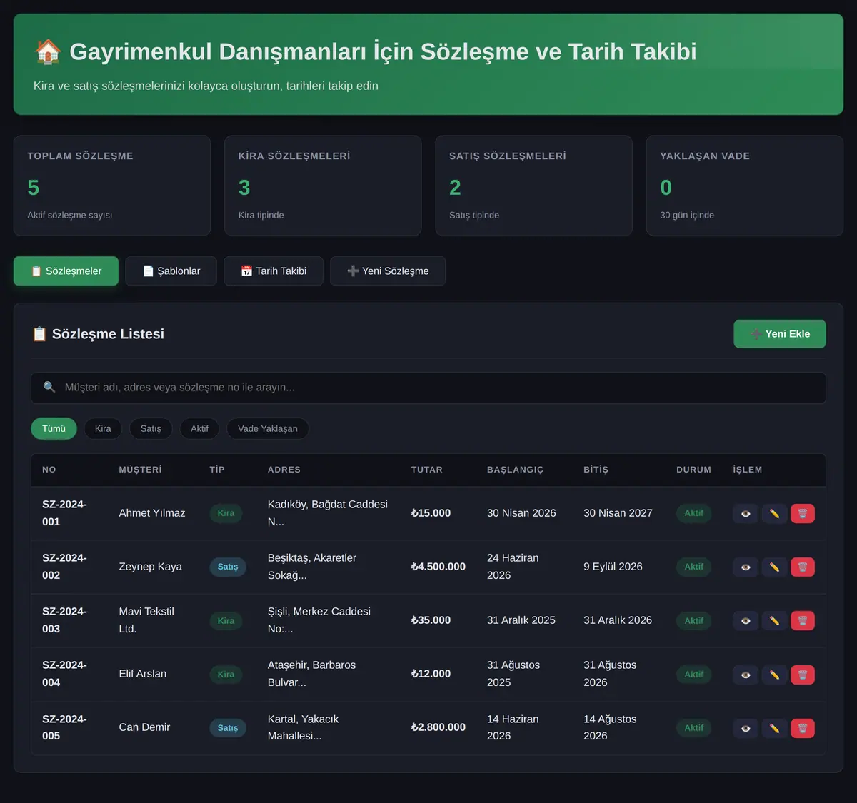Edit Elif Arslan contract pencil icon

click(774, 675)
